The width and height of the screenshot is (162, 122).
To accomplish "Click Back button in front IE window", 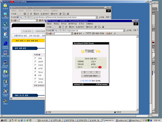I will pyautogui.click(x=49, y=27).
